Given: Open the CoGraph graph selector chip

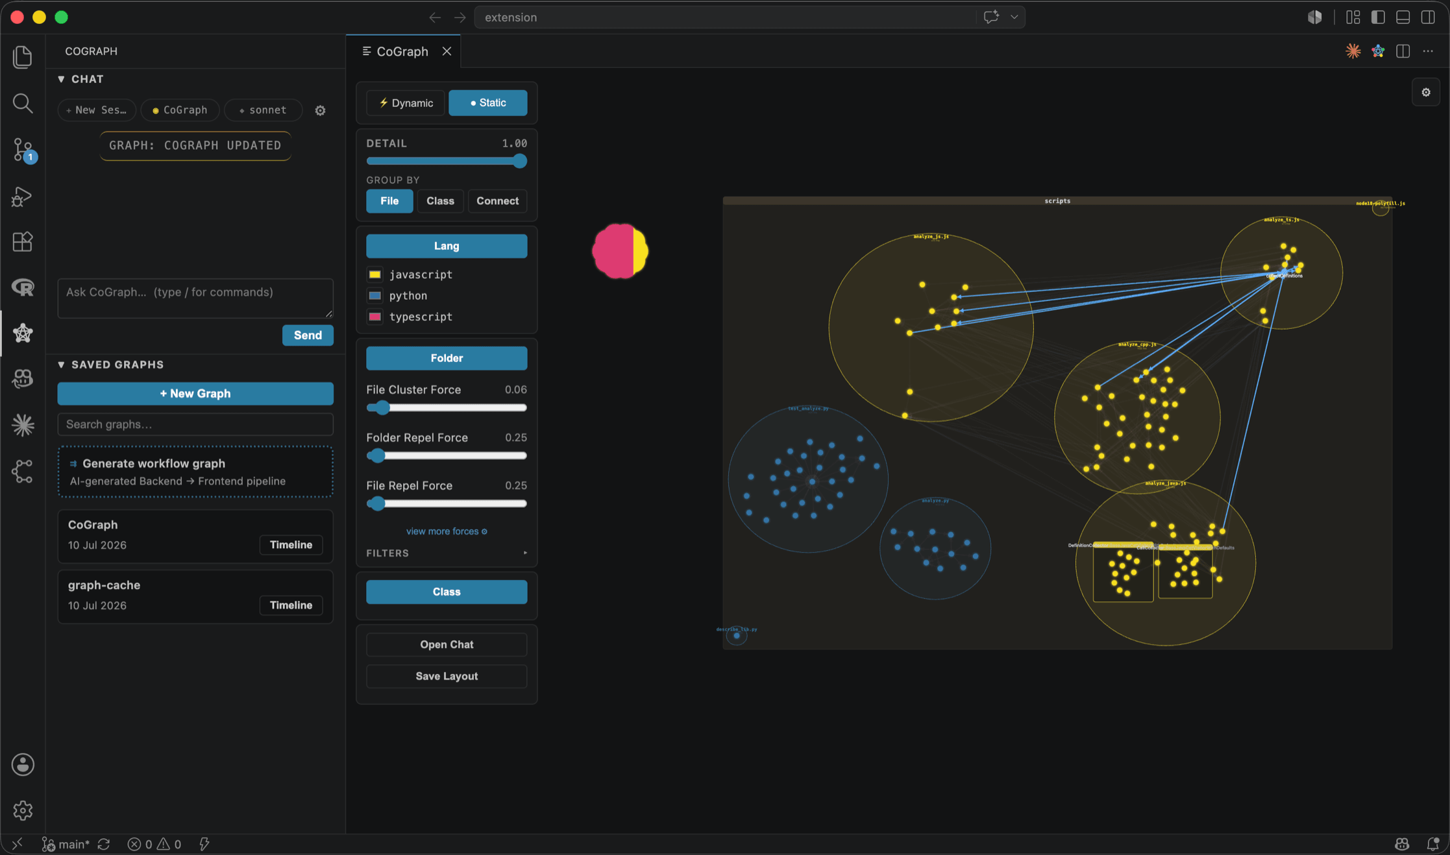Looking at the screenshot, I should pos(180,110).
